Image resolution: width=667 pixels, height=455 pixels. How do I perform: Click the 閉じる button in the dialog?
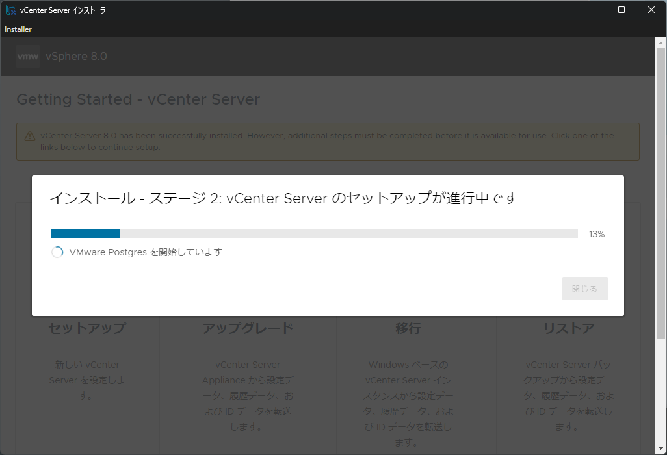tap(584, 289)
